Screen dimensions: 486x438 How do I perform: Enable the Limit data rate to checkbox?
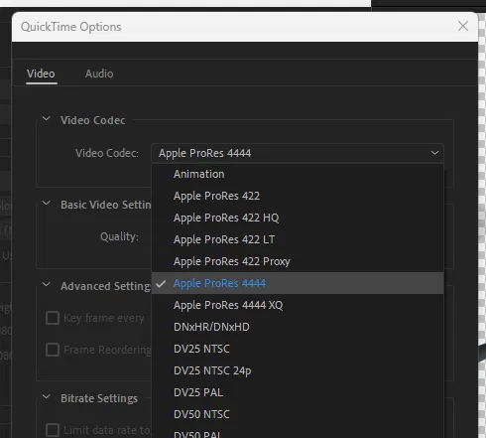click(53, 430)
